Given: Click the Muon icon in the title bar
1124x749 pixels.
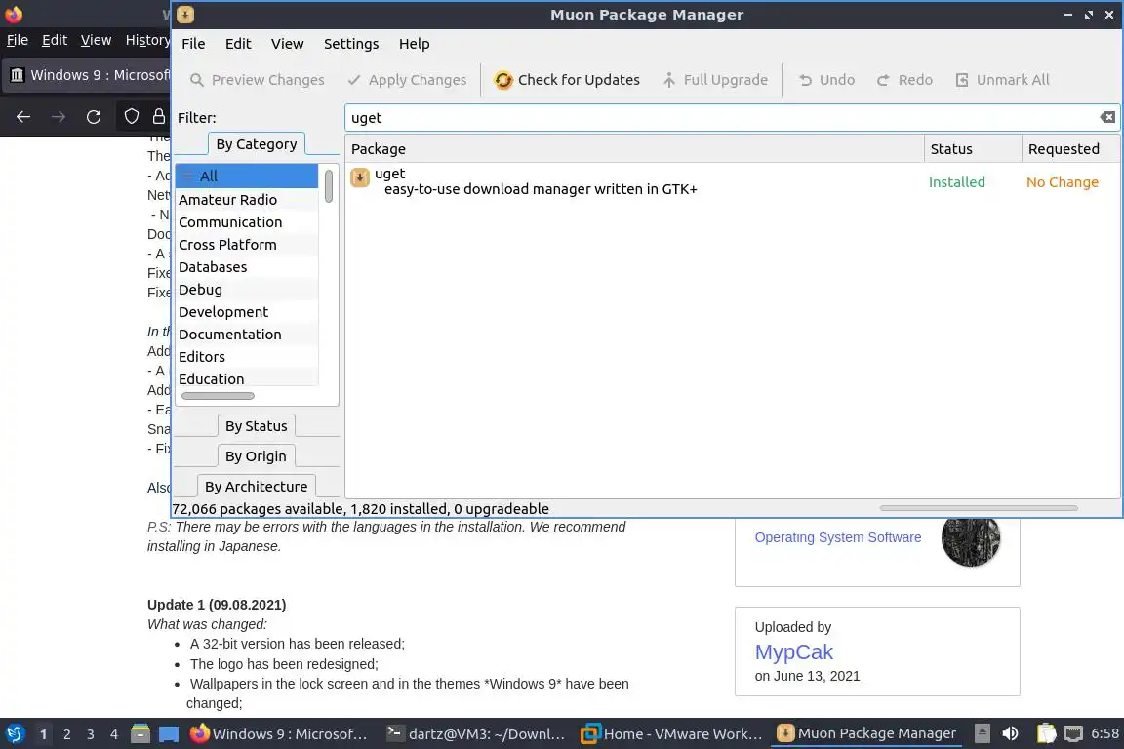Looking at the screenshot, I should click(x=185, y=15).
